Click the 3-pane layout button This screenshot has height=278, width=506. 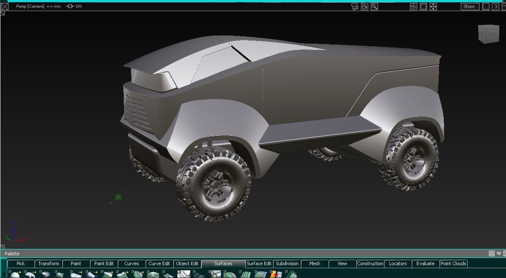495,6
